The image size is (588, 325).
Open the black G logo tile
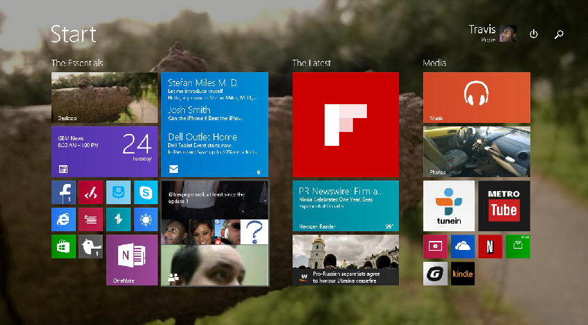(x=435, y=274)
